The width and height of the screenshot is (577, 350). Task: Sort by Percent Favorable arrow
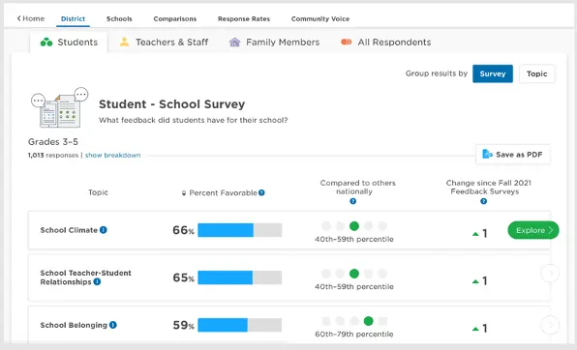[184, 193]
